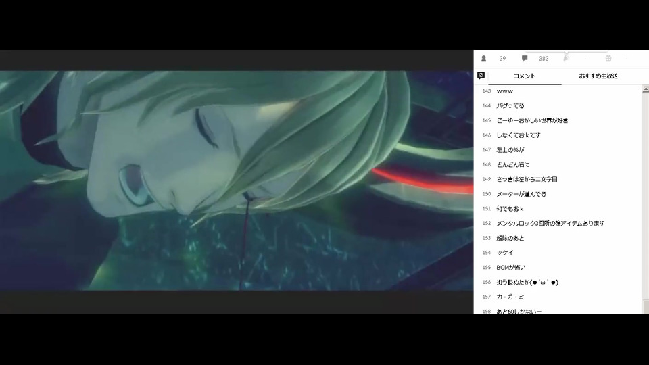This screenshot has height=365, width=649.
Task: Click the comment list scroll up arrow
Action: pyautogui.click(x=646, y=89)
